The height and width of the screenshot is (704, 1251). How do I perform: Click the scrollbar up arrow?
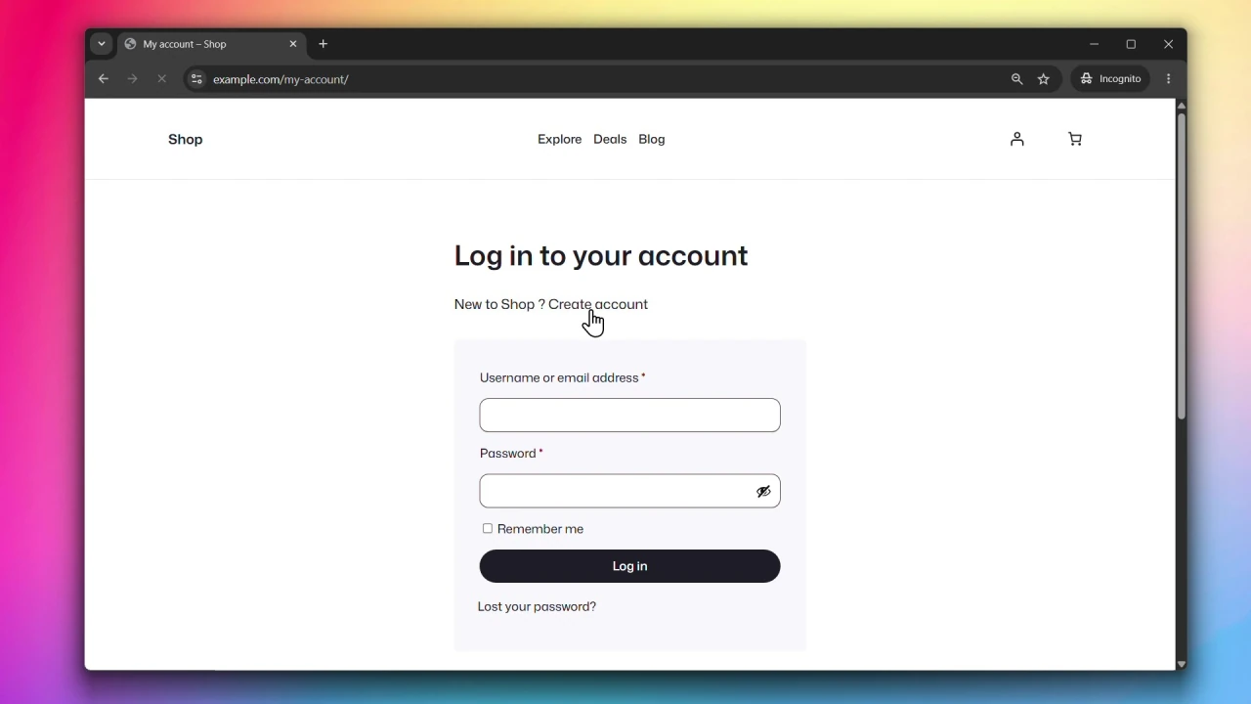(x=1182, y=106)
